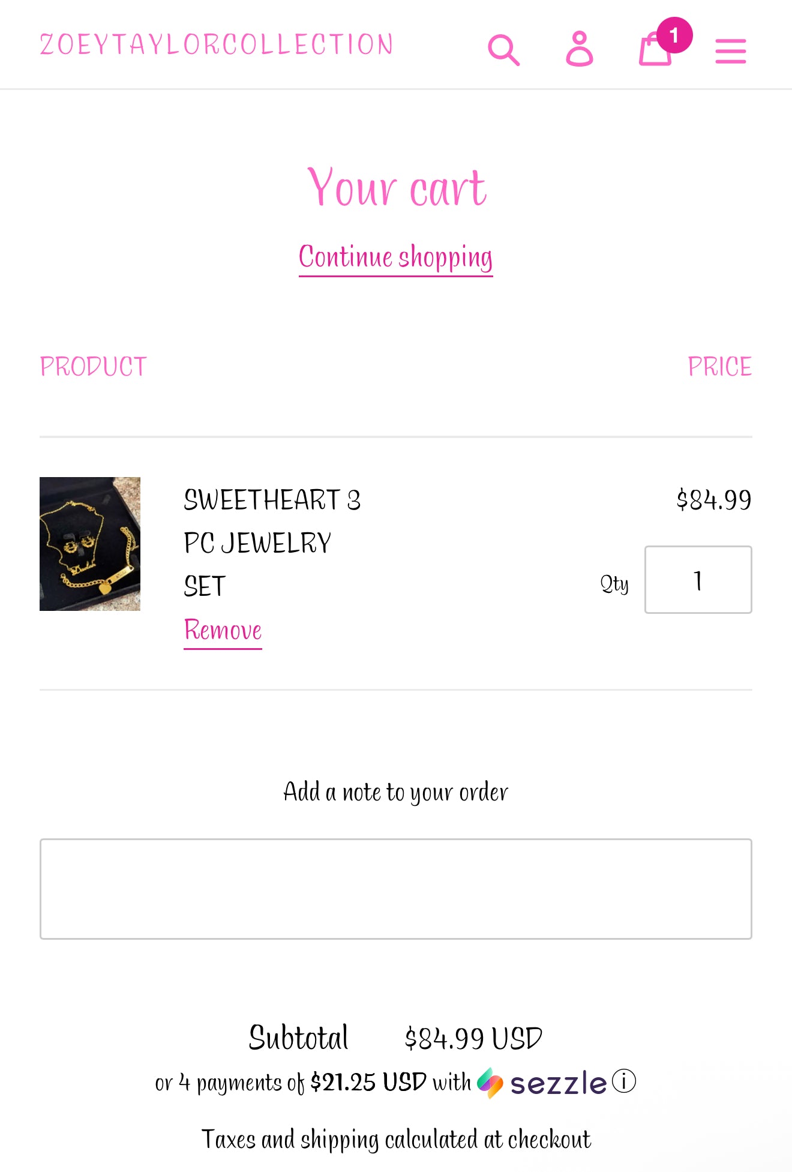Click the cart count badge
This screenshot has width=792, height=1172.
click(674, 35)
